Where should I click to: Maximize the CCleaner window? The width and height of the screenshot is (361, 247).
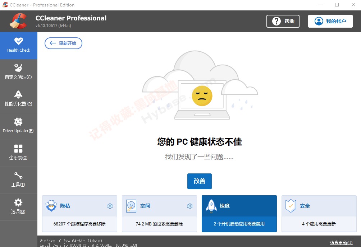337,5
